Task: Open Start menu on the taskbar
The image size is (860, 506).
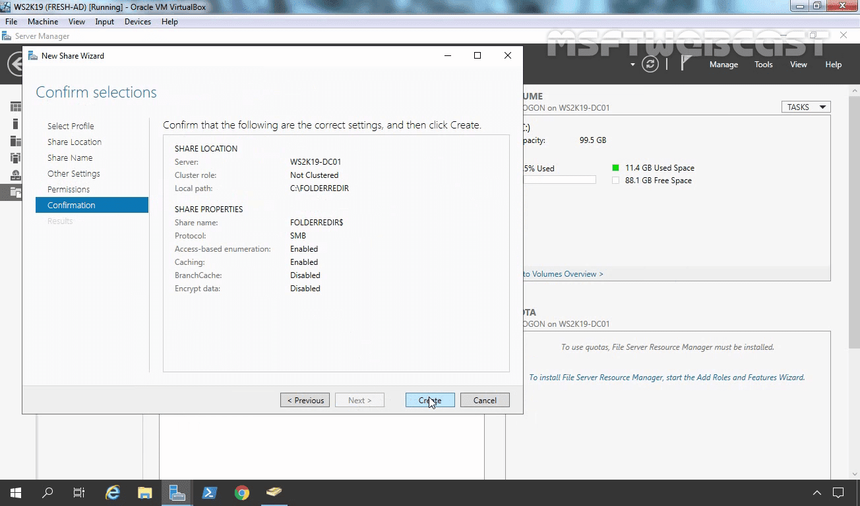Action: click(x=15, y=492)
